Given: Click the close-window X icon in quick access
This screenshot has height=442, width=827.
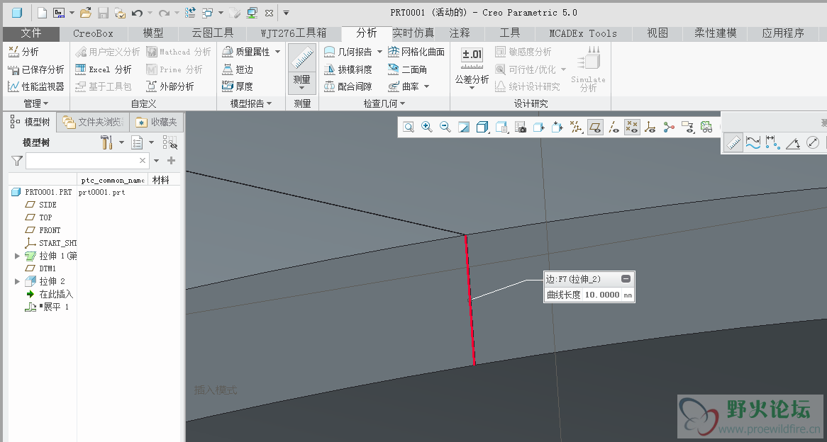Looking at the screenshot, I should (269, 13).
